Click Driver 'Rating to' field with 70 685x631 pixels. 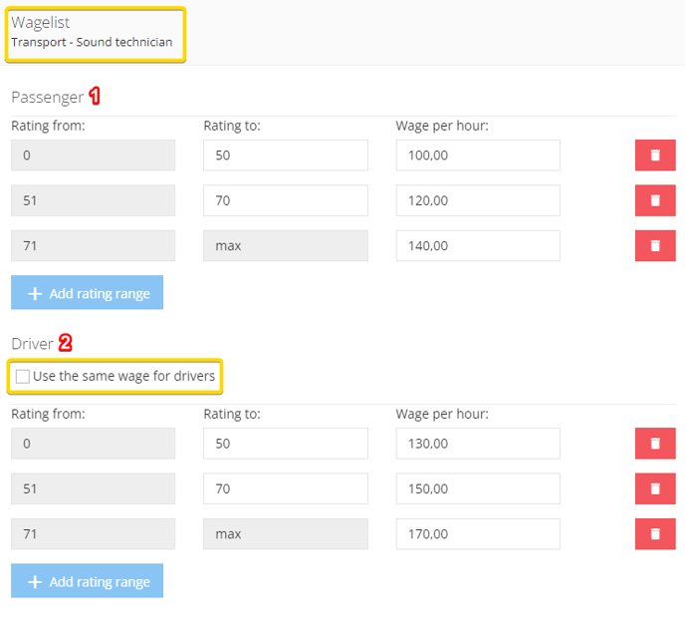286,488
